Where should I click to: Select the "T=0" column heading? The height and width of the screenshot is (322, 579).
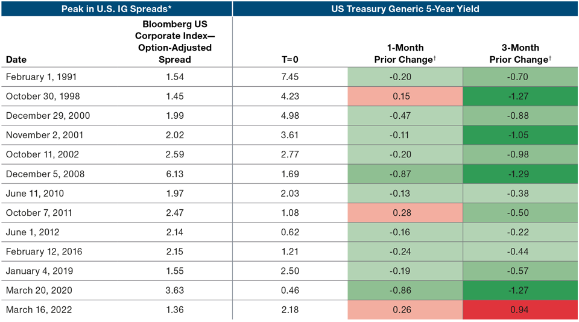click(289, 60)
